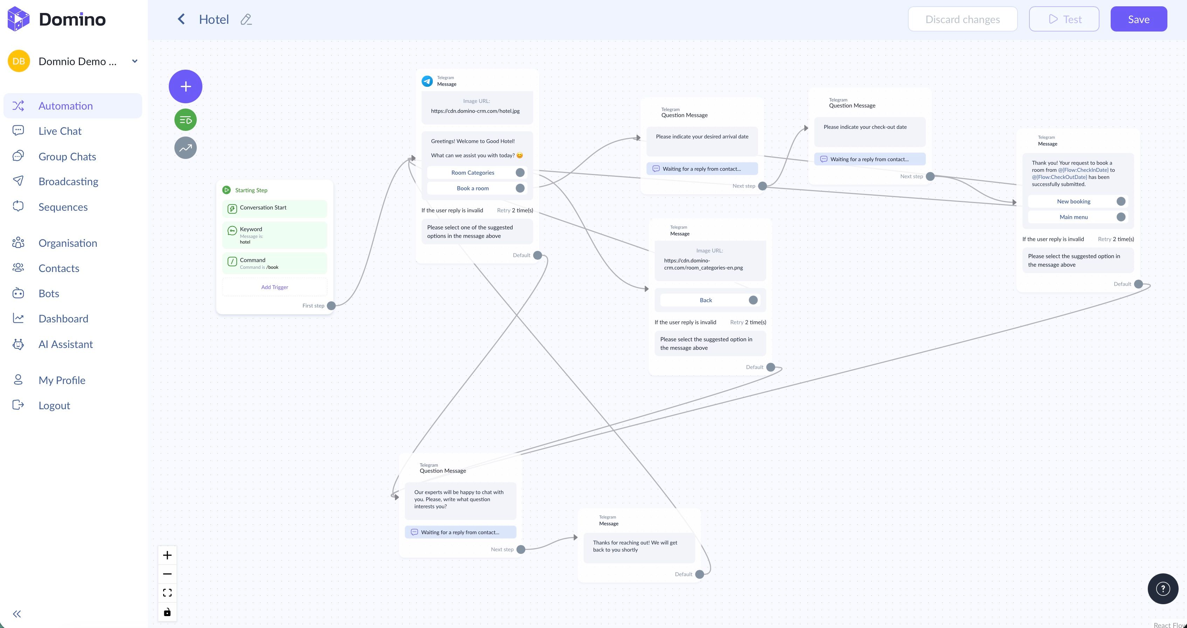Open the help question mark button

1162,588
